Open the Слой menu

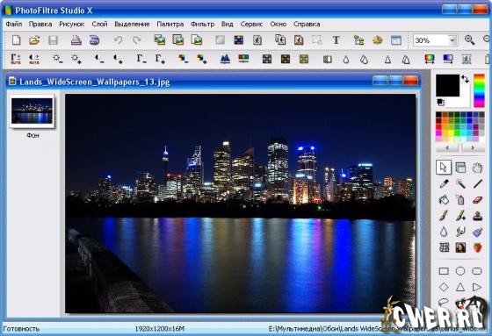(99, 25)
